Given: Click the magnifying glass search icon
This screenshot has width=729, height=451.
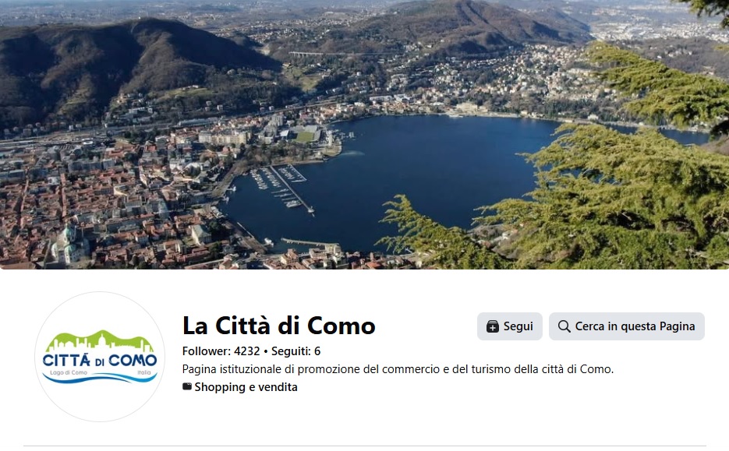Looking at the screenshot, I should click(x=564, y=326).
